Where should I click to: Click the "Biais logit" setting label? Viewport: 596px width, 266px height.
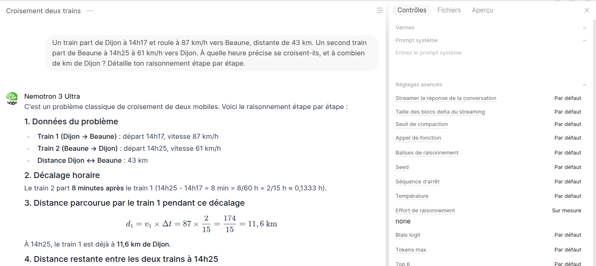point(408,235)
